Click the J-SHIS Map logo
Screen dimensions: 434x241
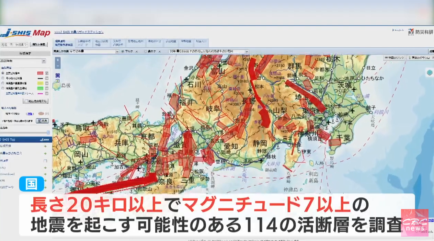point(25,33)
